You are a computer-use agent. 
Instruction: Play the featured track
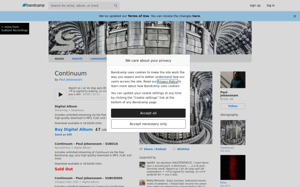click(60, 94)
